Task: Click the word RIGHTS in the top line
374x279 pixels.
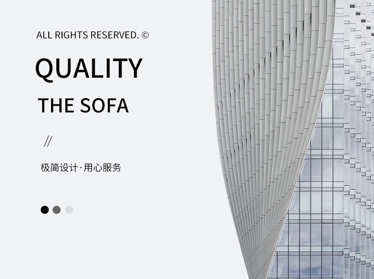Action: coord(71,35)
